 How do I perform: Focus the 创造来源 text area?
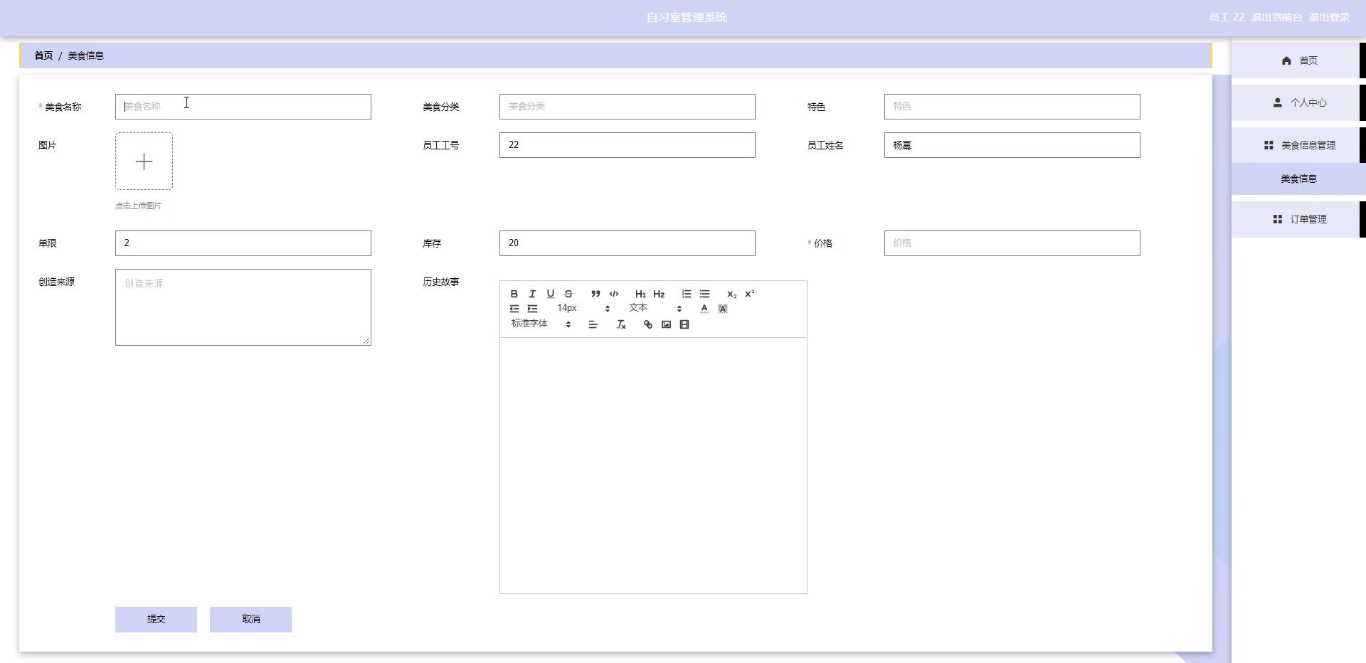(x=243, y=307)
